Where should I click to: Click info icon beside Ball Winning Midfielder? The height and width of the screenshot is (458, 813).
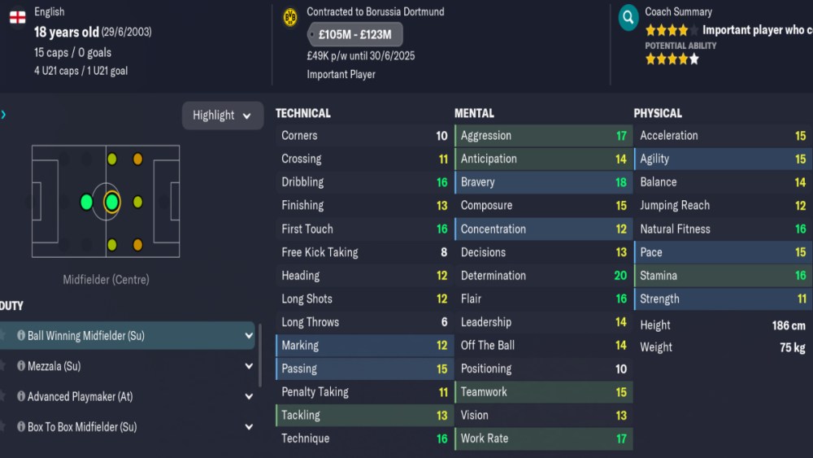21,335
